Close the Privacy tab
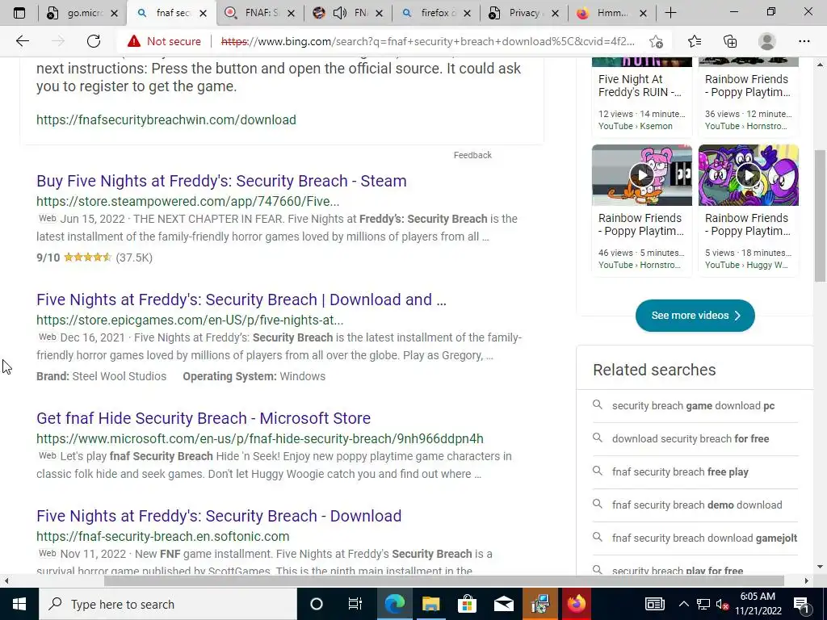 pos(555,14)
